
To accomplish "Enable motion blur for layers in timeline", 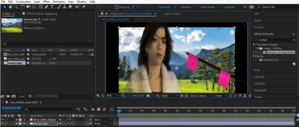I will 104,109.
